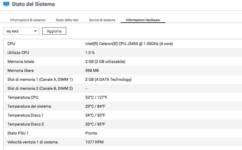Click the Temperatura del sistema row
Viewport: 242px width, 150px height.
[122, 106]
